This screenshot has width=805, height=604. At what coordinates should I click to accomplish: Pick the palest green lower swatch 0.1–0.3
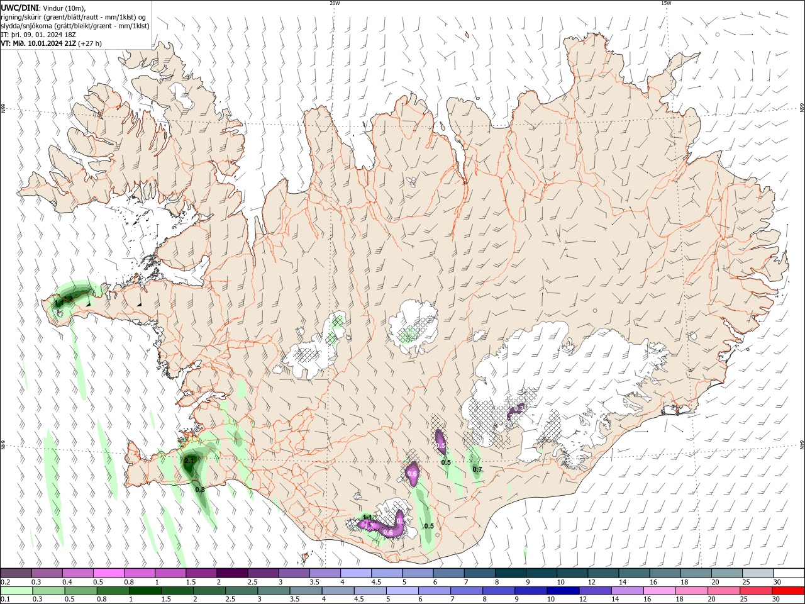tap(16, 591)
